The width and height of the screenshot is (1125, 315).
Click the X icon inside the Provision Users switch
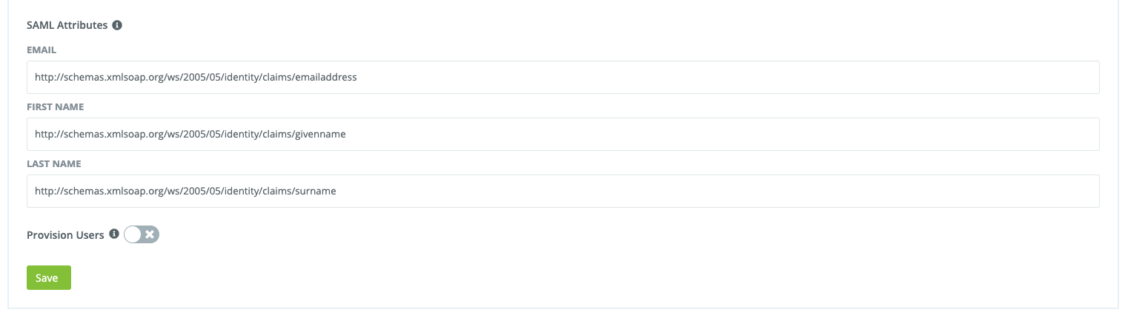click(150, 234)
